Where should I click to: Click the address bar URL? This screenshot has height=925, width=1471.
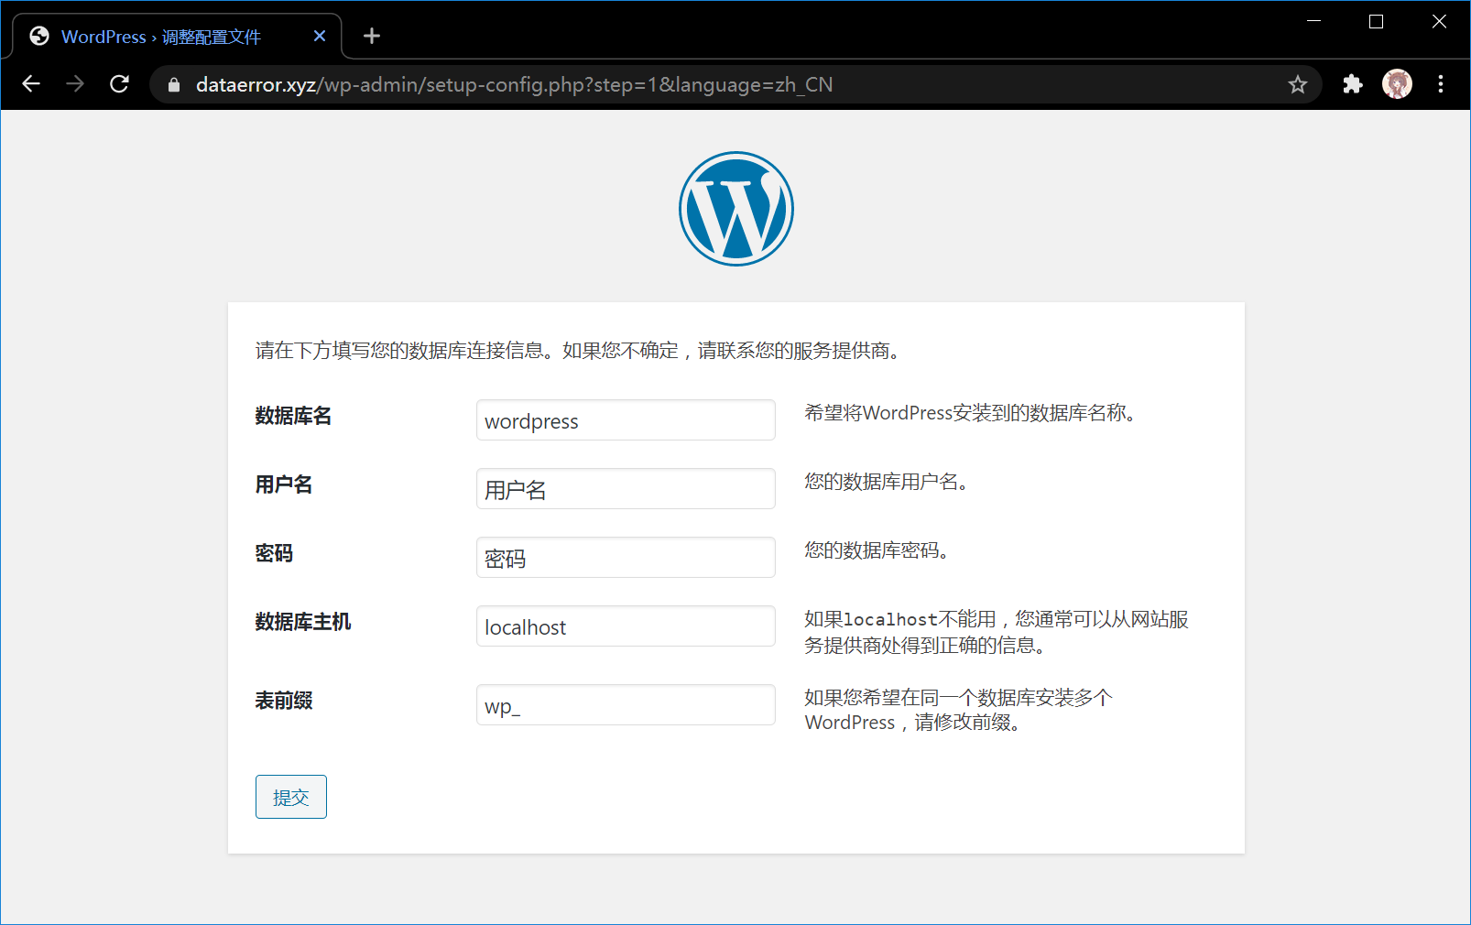pyautogui.click(x=513, y=85)
